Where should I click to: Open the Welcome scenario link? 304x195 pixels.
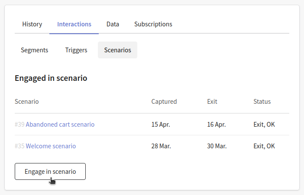(51, 146)
